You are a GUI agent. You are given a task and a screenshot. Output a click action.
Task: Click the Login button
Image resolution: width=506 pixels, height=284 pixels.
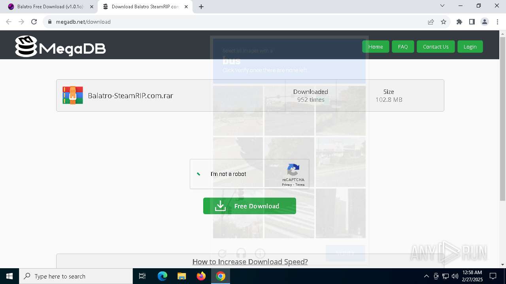470,47
